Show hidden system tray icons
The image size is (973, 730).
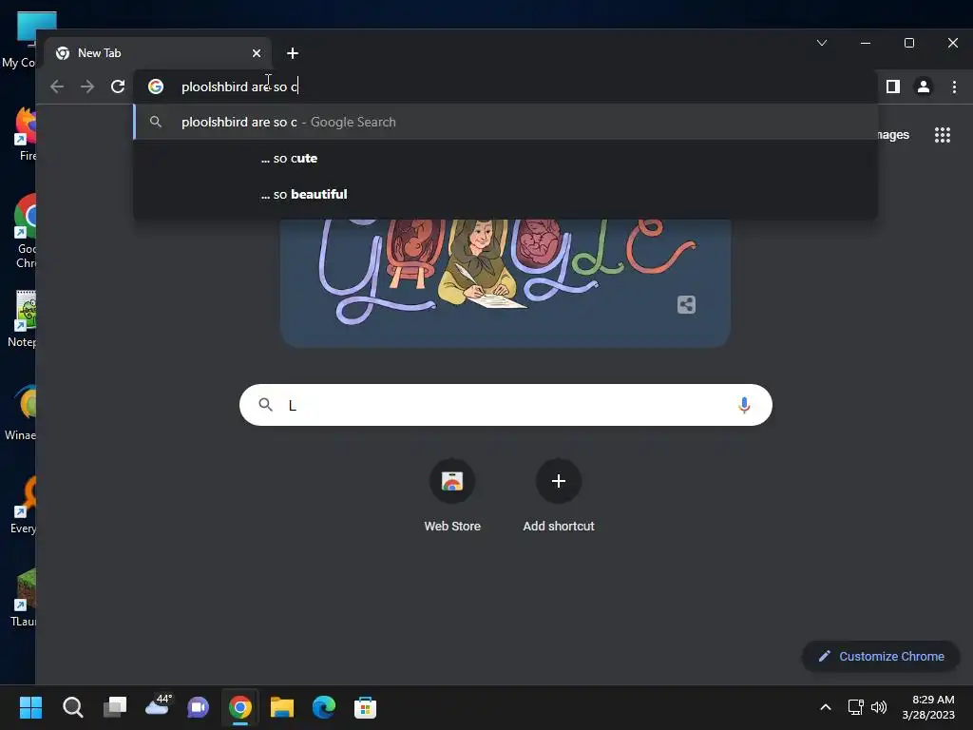pyautogui.click(x=826, y=707)
